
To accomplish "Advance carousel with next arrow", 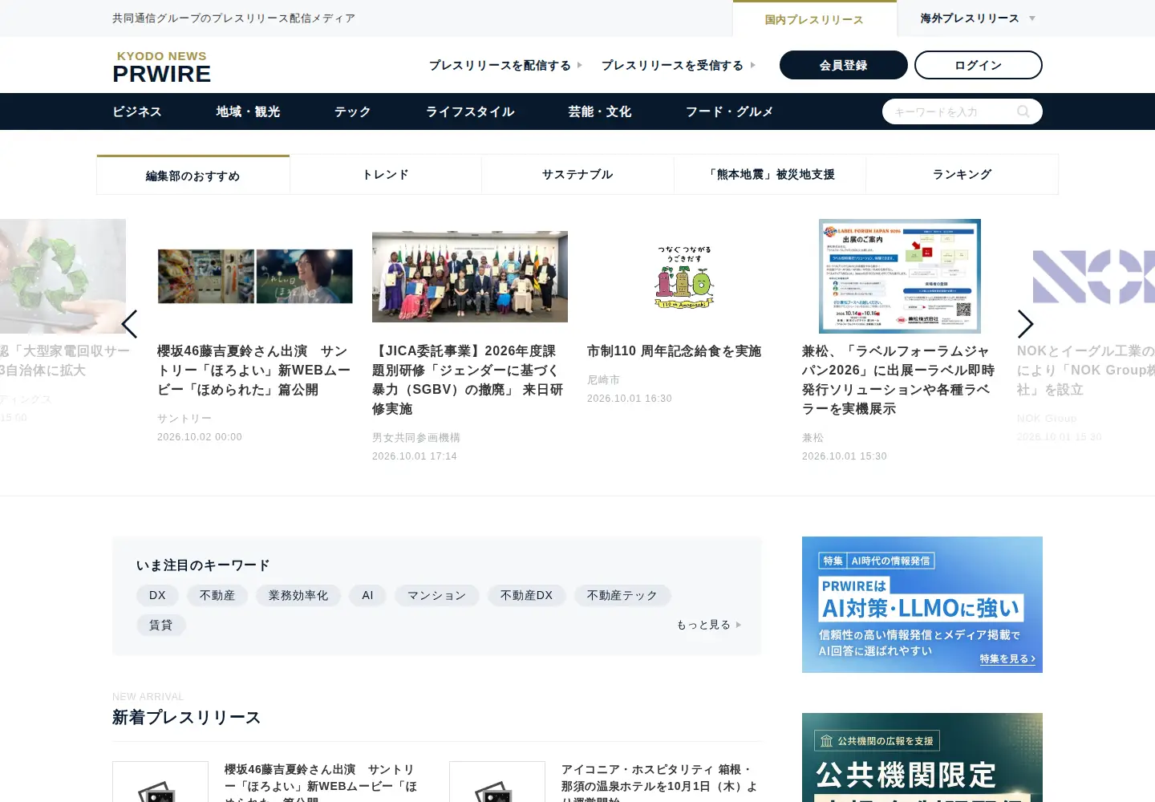I will [1025, 324].
